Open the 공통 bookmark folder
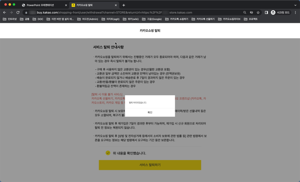Viewport: 300px width, 182px height. (25, 19)
